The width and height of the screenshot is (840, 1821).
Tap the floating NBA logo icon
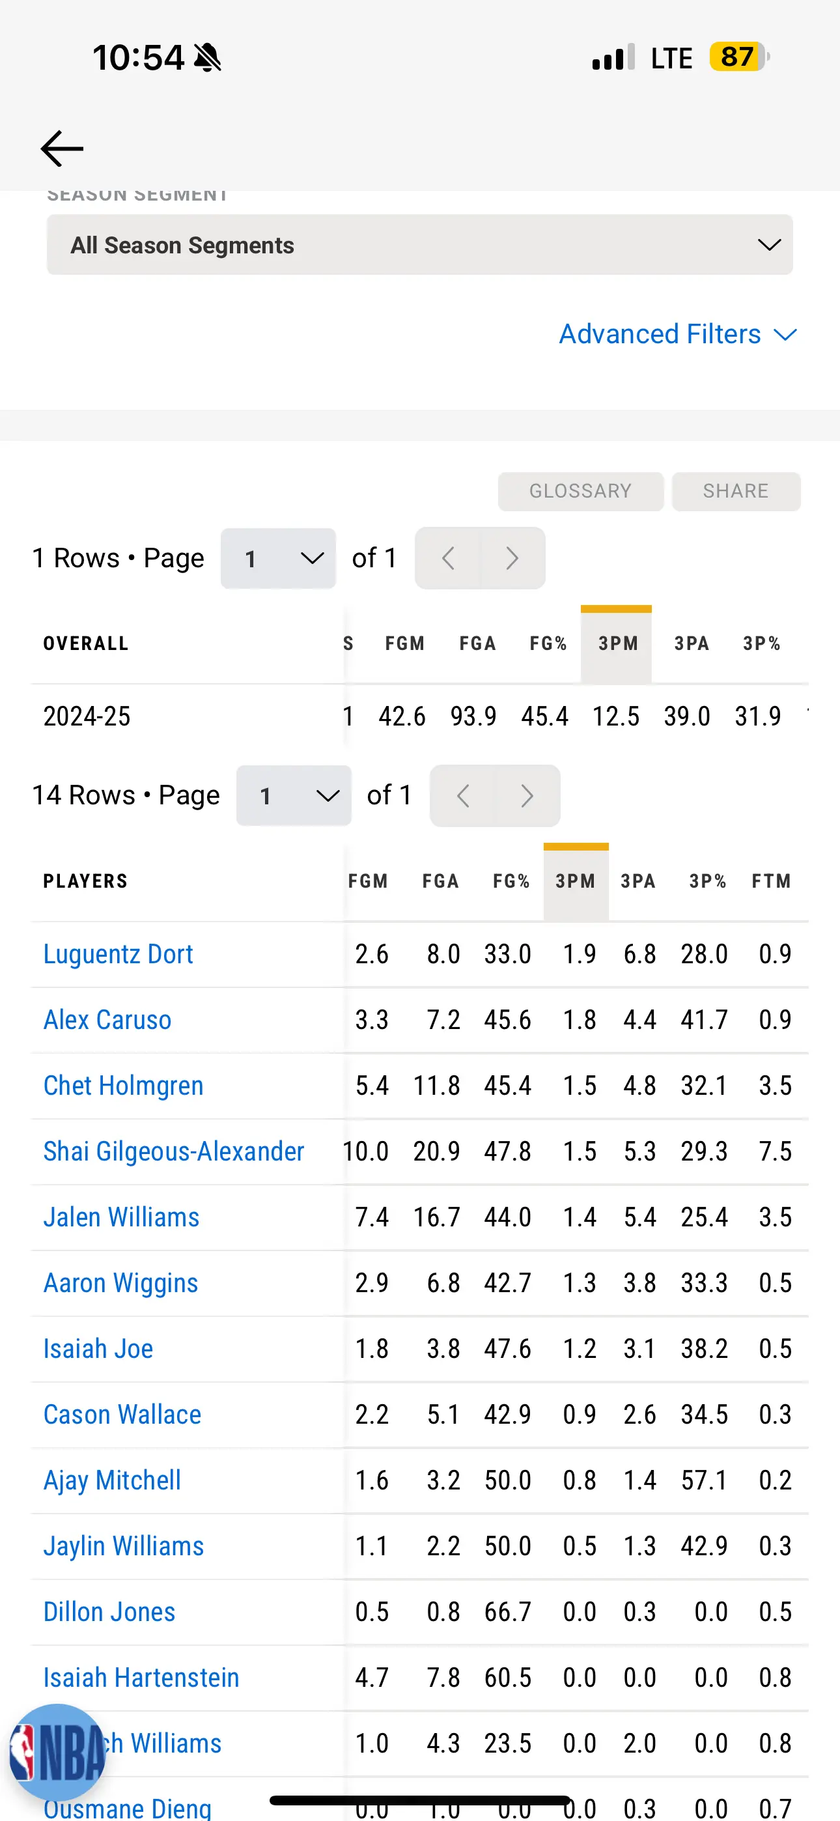(x=57, y=1752)
